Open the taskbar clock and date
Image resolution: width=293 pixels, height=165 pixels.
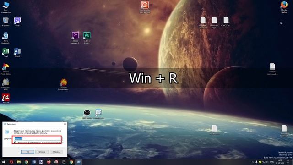(x=280, y=162)
